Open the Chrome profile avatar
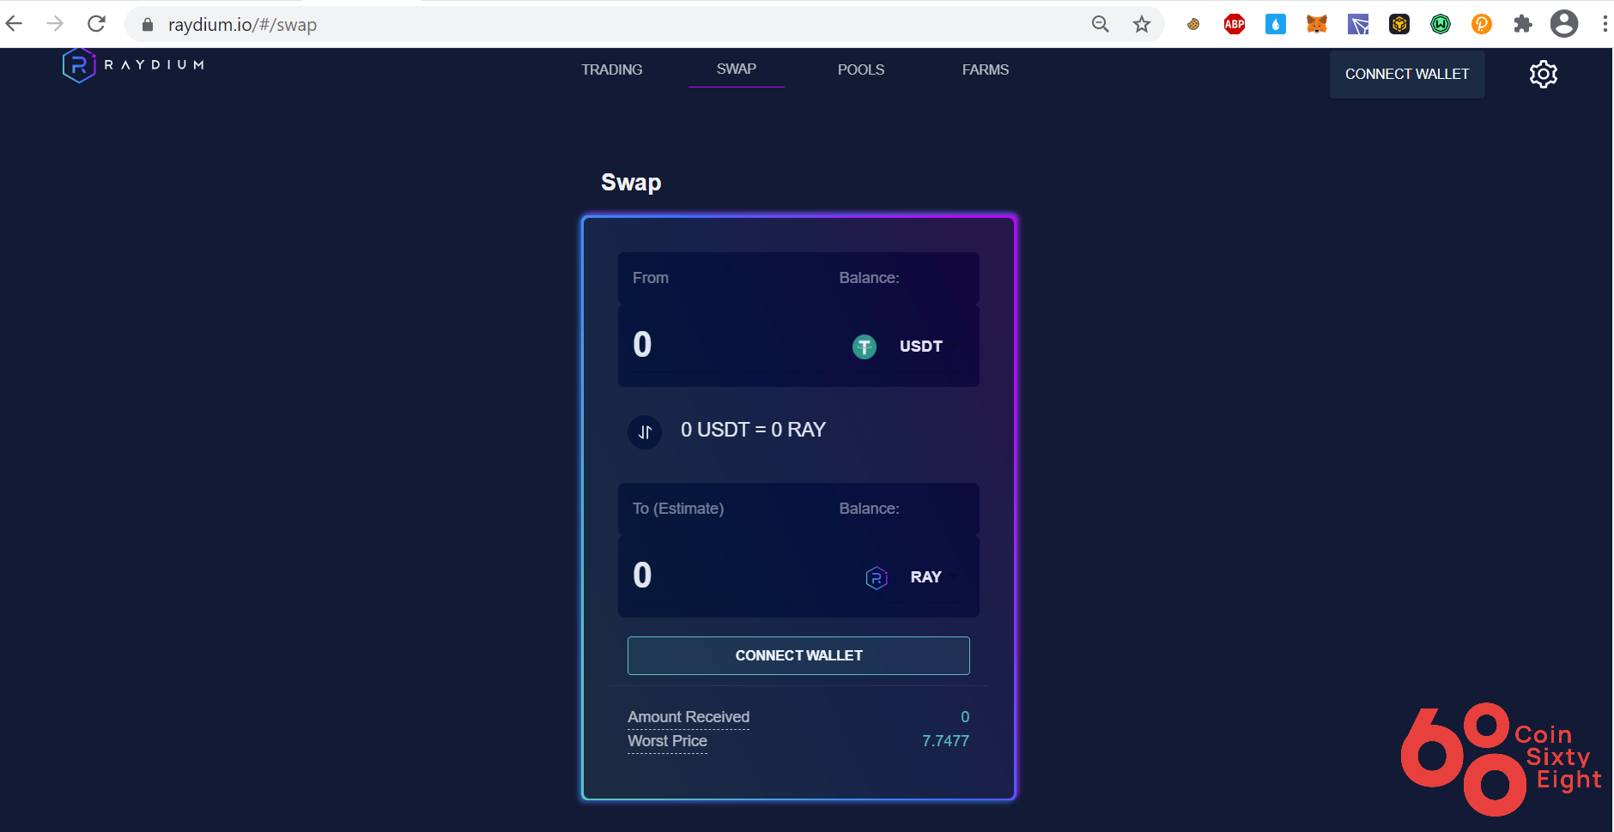The width and height of the screenshot is (1614, 832). point(1564,24)
